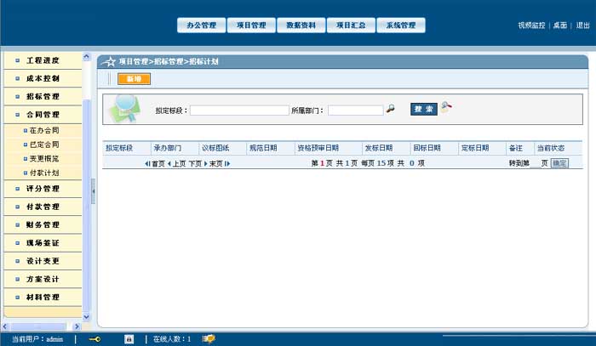
Task: Click the 退出 logout link
Action: (582, 26)
